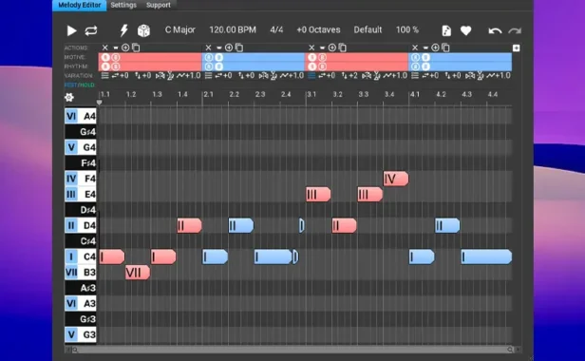Click the G4 piano key
The image size is (585, 361).
pos(81,147)
